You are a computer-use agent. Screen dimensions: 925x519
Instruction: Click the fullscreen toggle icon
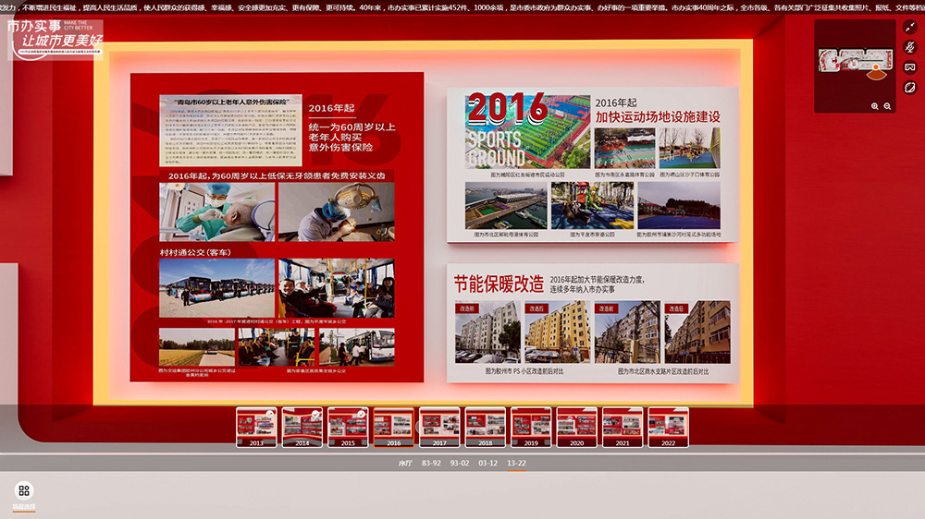[910, 27]
